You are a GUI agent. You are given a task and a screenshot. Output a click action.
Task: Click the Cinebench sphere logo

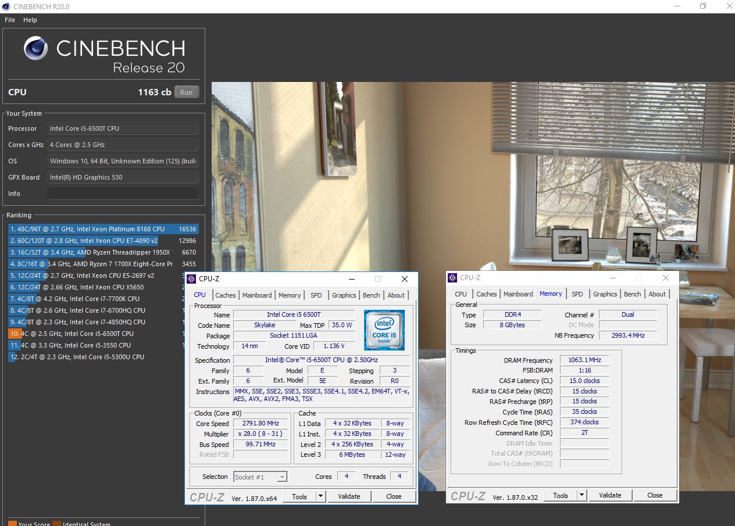(x=36, y=48)
